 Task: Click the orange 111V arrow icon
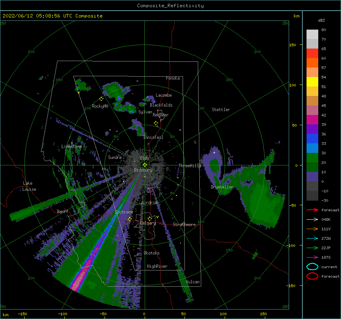[x=312, y=229]
